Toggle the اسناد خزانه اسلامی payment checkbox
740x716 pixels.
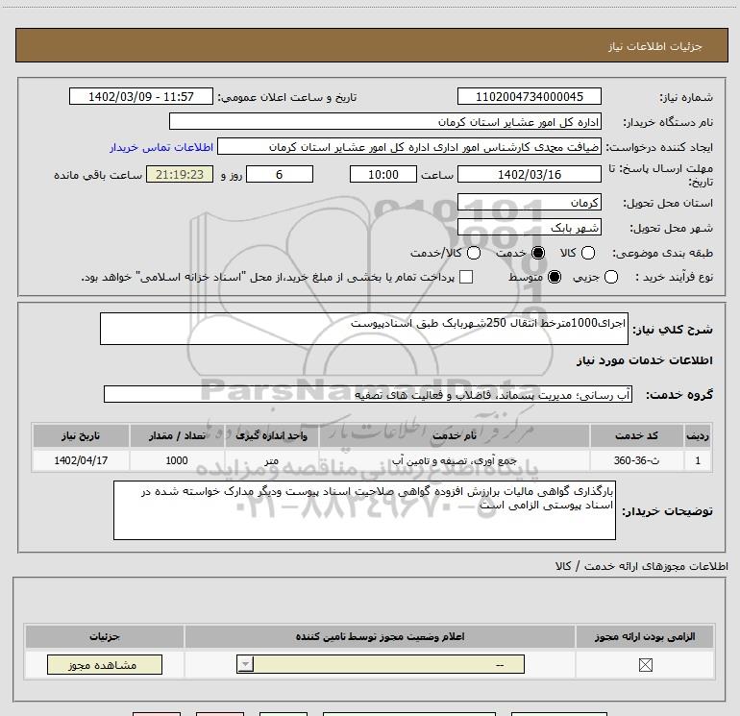[466, 277]
